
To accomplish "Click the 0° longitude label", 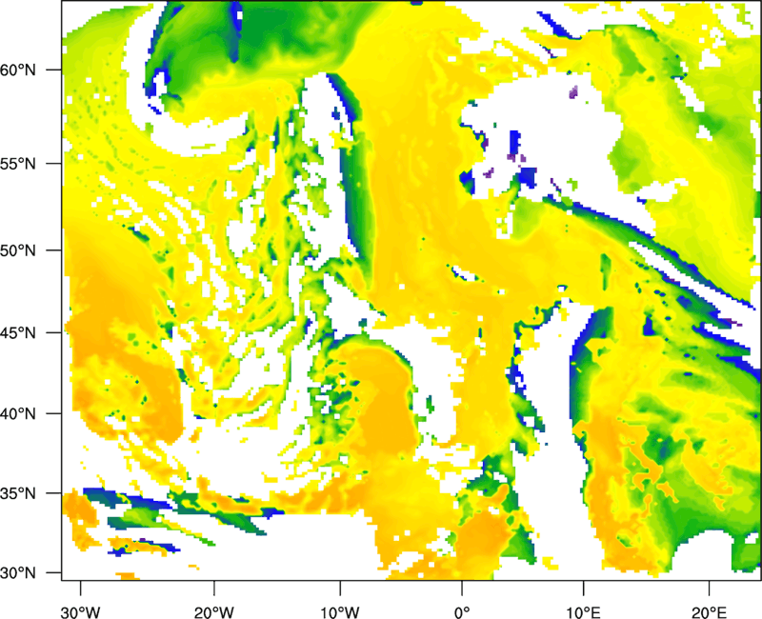I will 462,612.
